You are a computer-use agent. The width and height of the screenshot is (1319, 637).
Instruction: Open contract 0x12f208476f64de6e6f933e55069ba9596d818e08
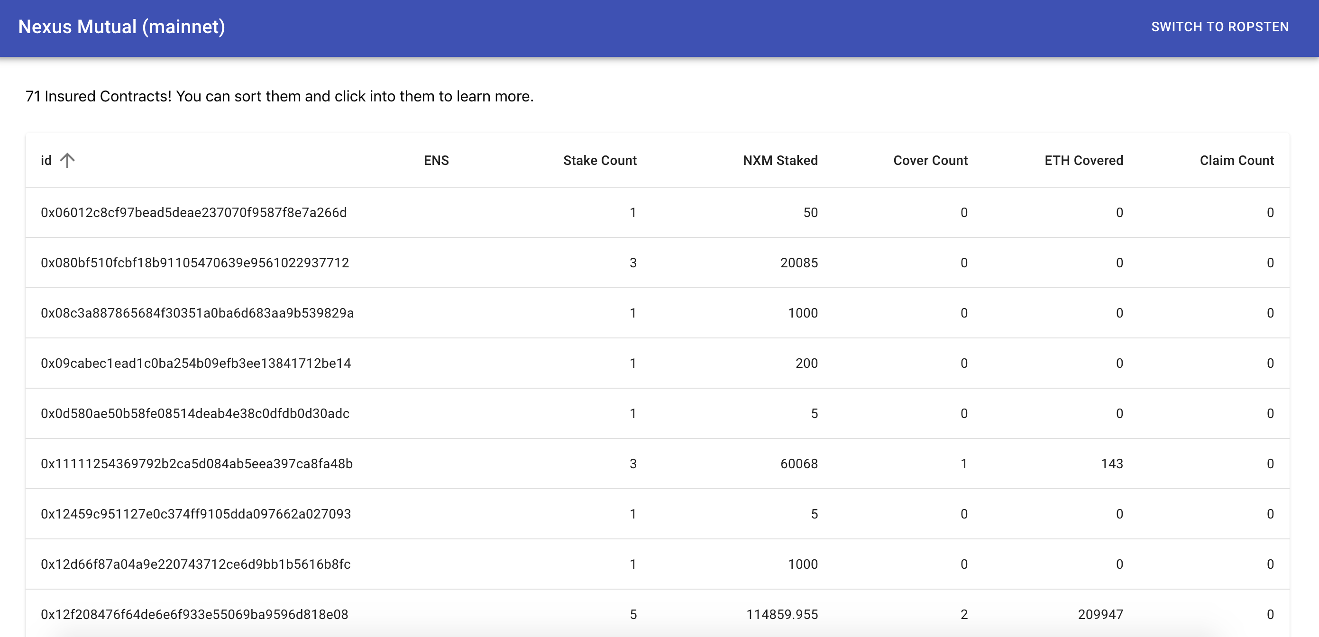pos(194,614)
